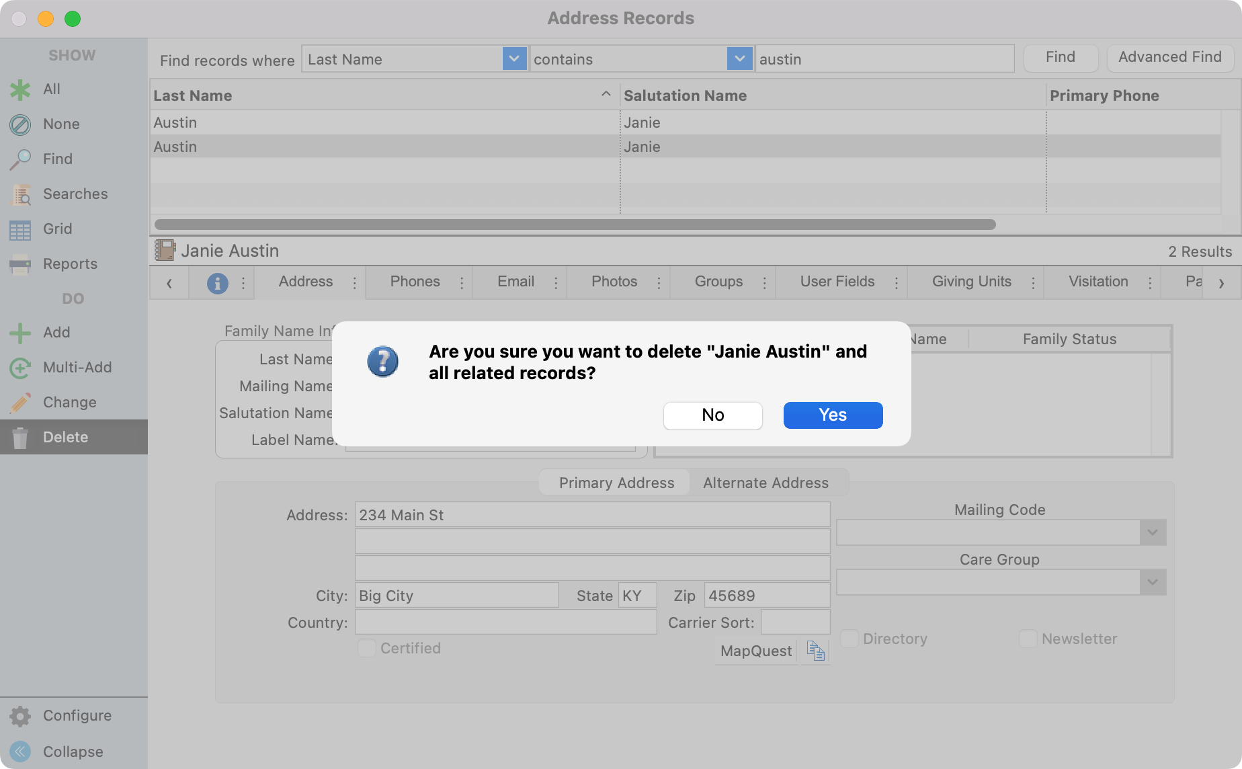Viewport: 1242px width, 769px height.
Task: Switch to the Phones tab
Action: 415,282
